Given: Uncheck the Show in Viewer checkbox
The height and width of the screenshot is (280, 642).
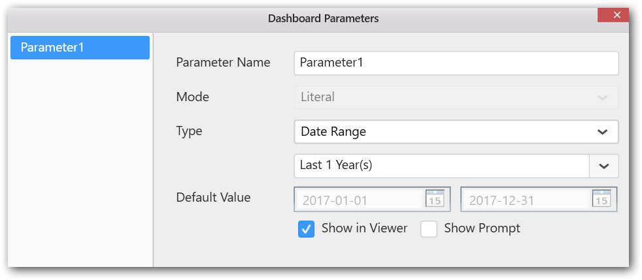Looking at the screenshot, I should pos(307,229).
